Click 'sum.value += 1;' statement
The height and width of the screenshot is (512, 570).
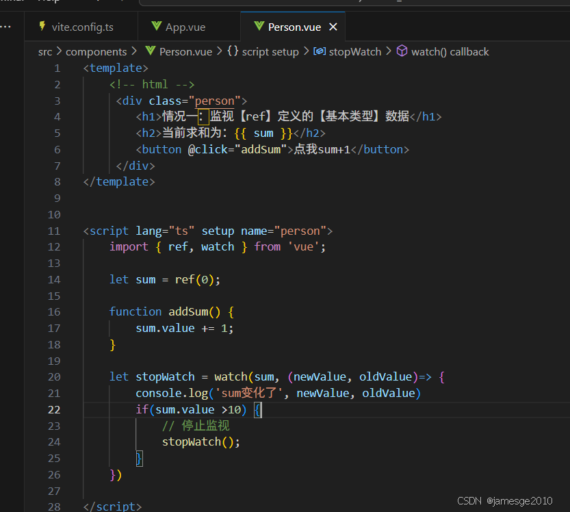click(184, 329)
